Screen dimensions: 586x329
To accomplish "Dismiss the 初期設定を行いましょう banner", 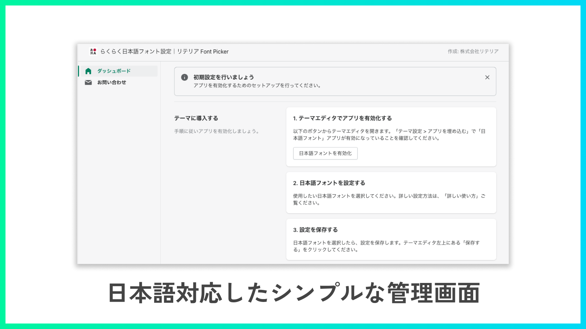I will pos(487,77).
